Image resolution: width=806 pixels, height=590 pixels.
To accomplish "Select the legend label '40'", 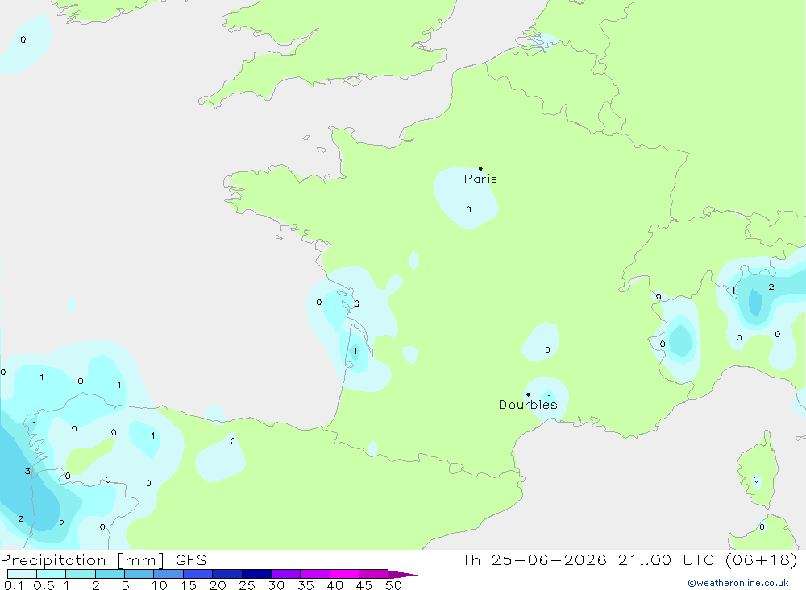I will coord(334,585).
